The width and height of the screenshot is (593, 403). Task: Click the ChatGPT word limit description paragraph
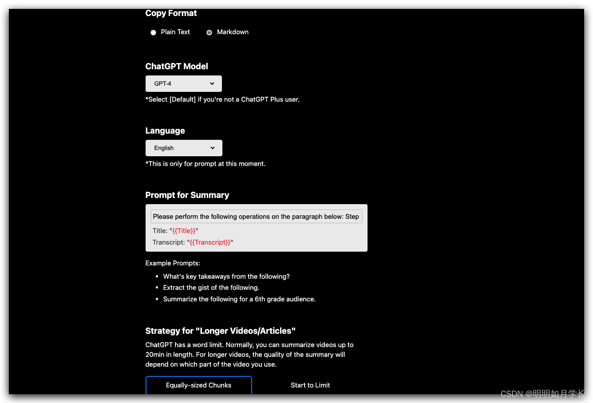click(x=249, y=355)
